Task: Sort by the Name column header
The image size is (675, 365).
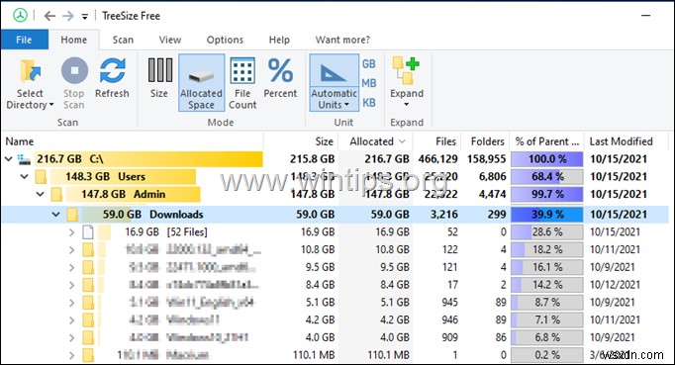Action: point(132,141)
